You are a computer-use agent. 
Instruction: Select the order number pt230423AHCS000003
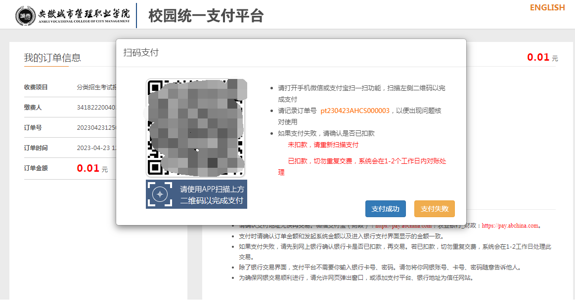pos(355,111)
